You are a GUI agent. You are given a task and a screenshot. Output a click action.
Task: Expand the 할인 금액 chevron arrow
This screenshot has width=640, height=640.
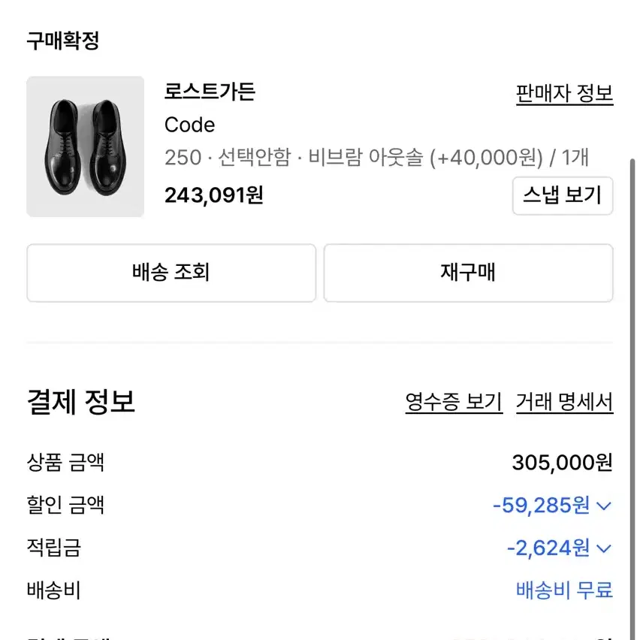click(x=604, y=506)
